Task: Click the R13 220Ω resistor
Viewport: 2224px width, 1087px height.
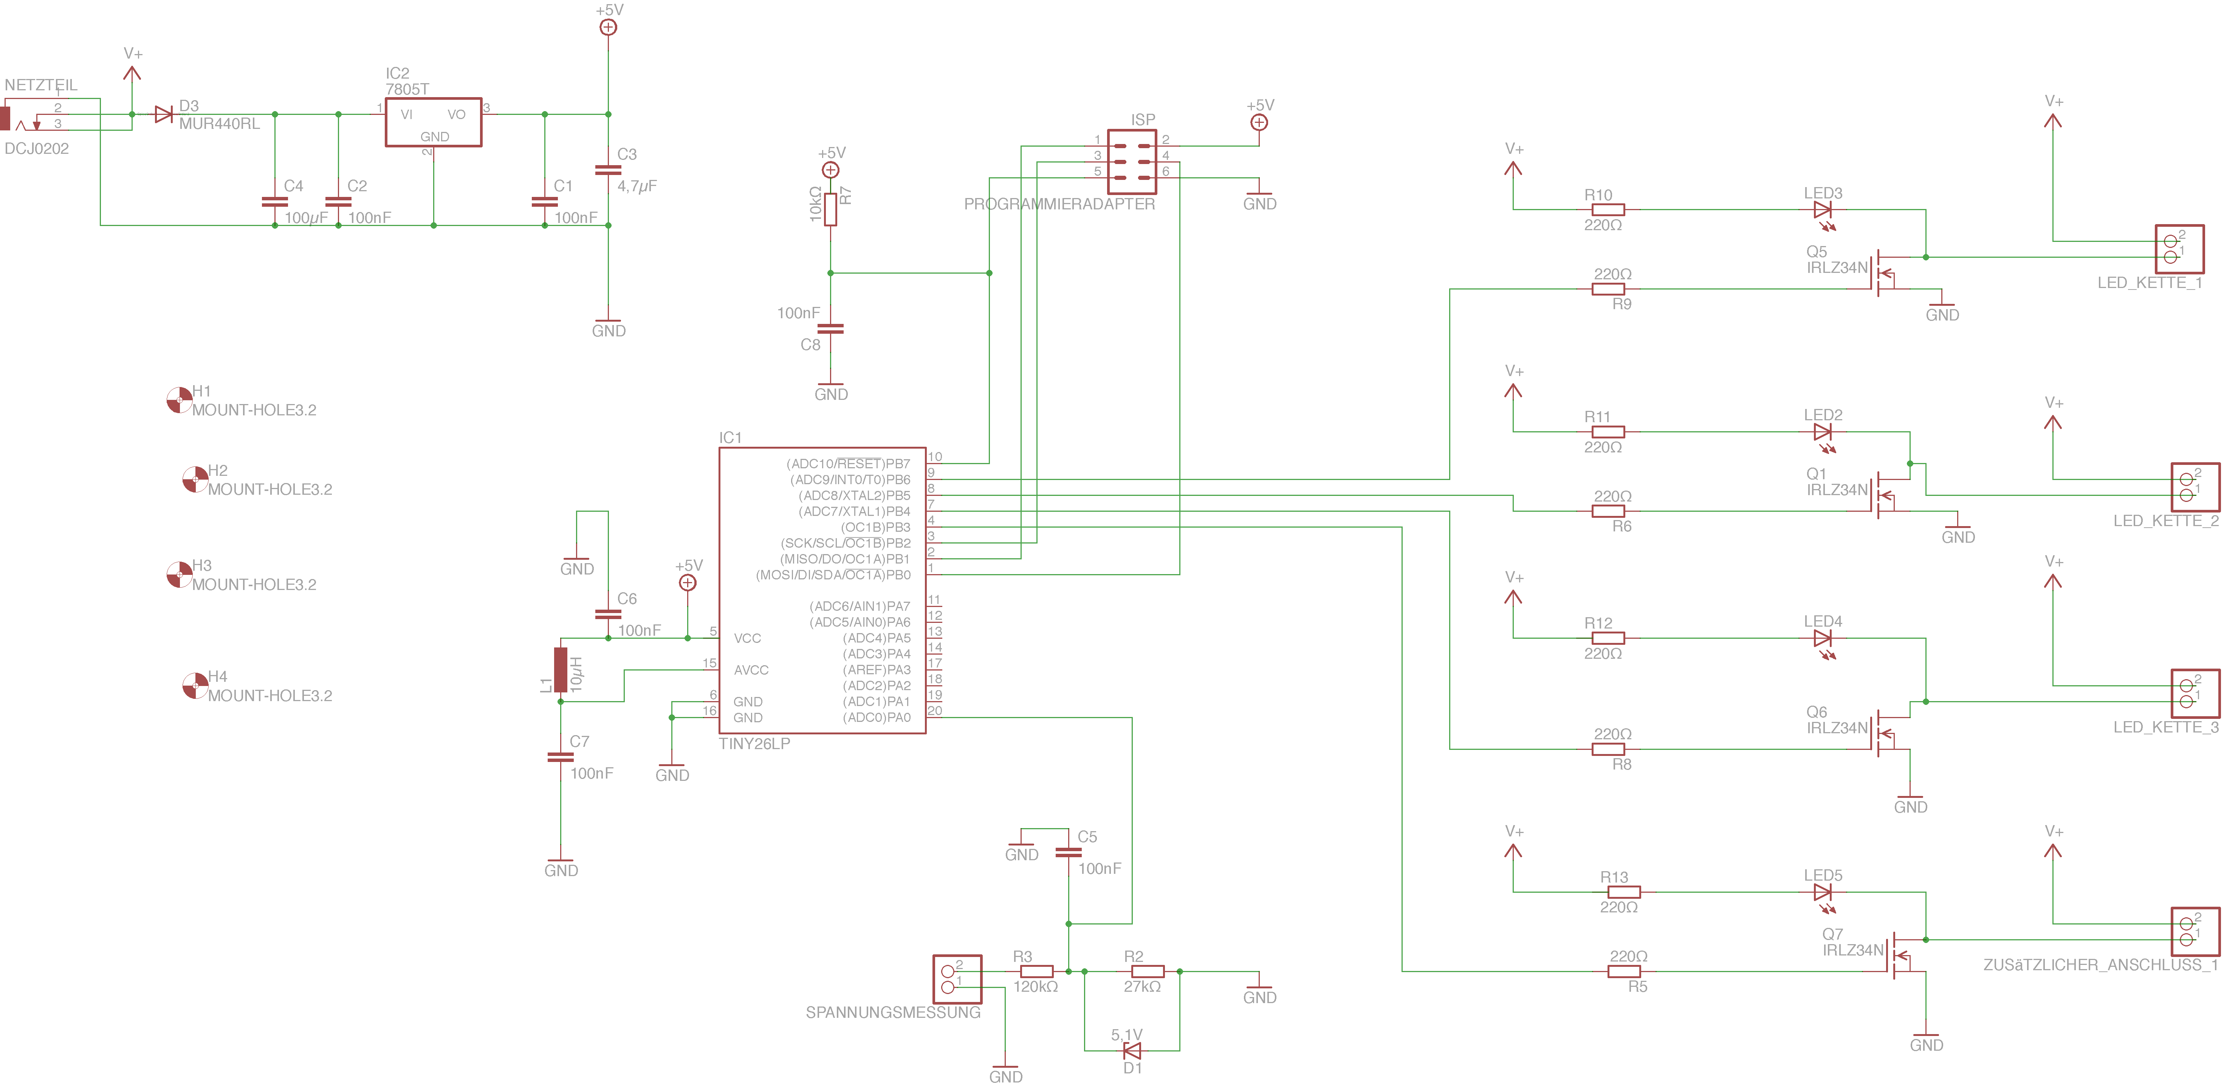Action: 1624,892
